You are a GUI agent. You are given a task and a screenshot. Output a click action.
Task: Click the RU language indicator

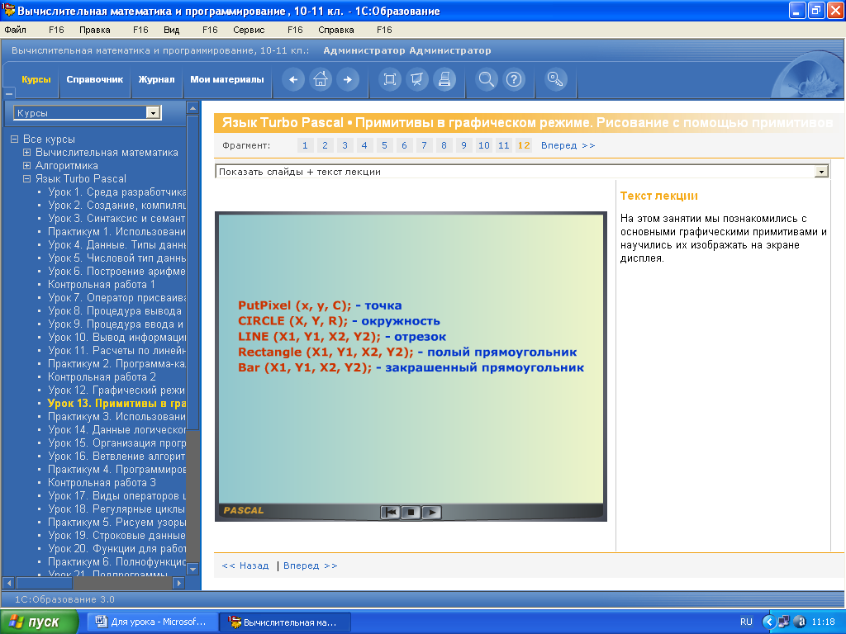click(x=746, y=622)
